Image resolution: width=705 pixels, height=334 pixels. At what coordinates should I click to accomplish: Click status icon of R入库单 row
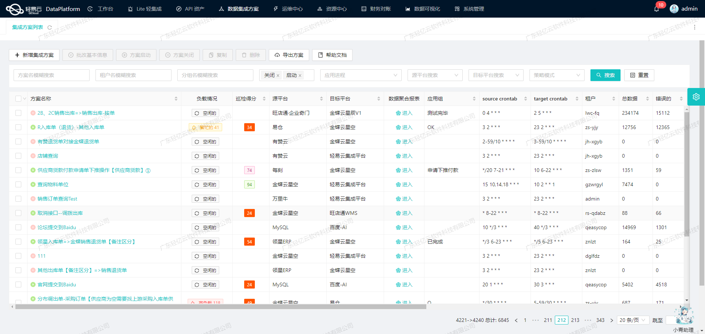click(33, 127)
